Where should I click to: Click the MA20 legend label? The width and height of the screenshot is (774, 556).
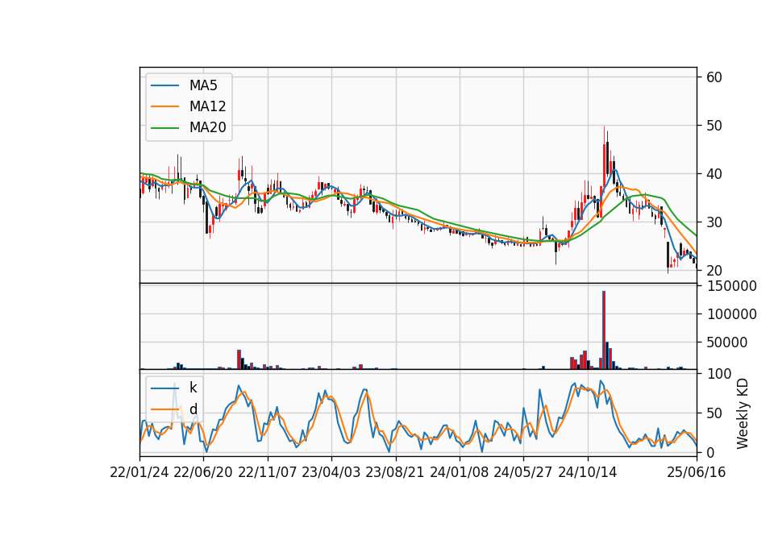click(x=207, y=127)
